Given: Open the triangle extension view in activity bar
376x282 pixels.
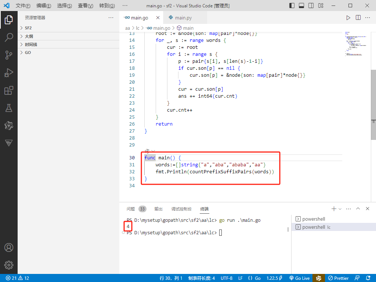Looking at the screenshot, I should [x=9, y=143].
